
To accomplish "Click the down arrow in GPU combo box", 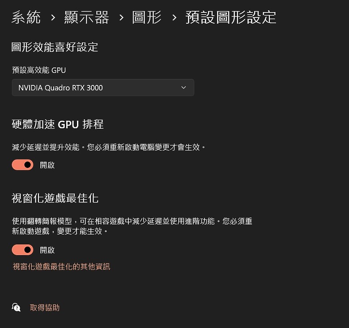I will click(183, 88).
